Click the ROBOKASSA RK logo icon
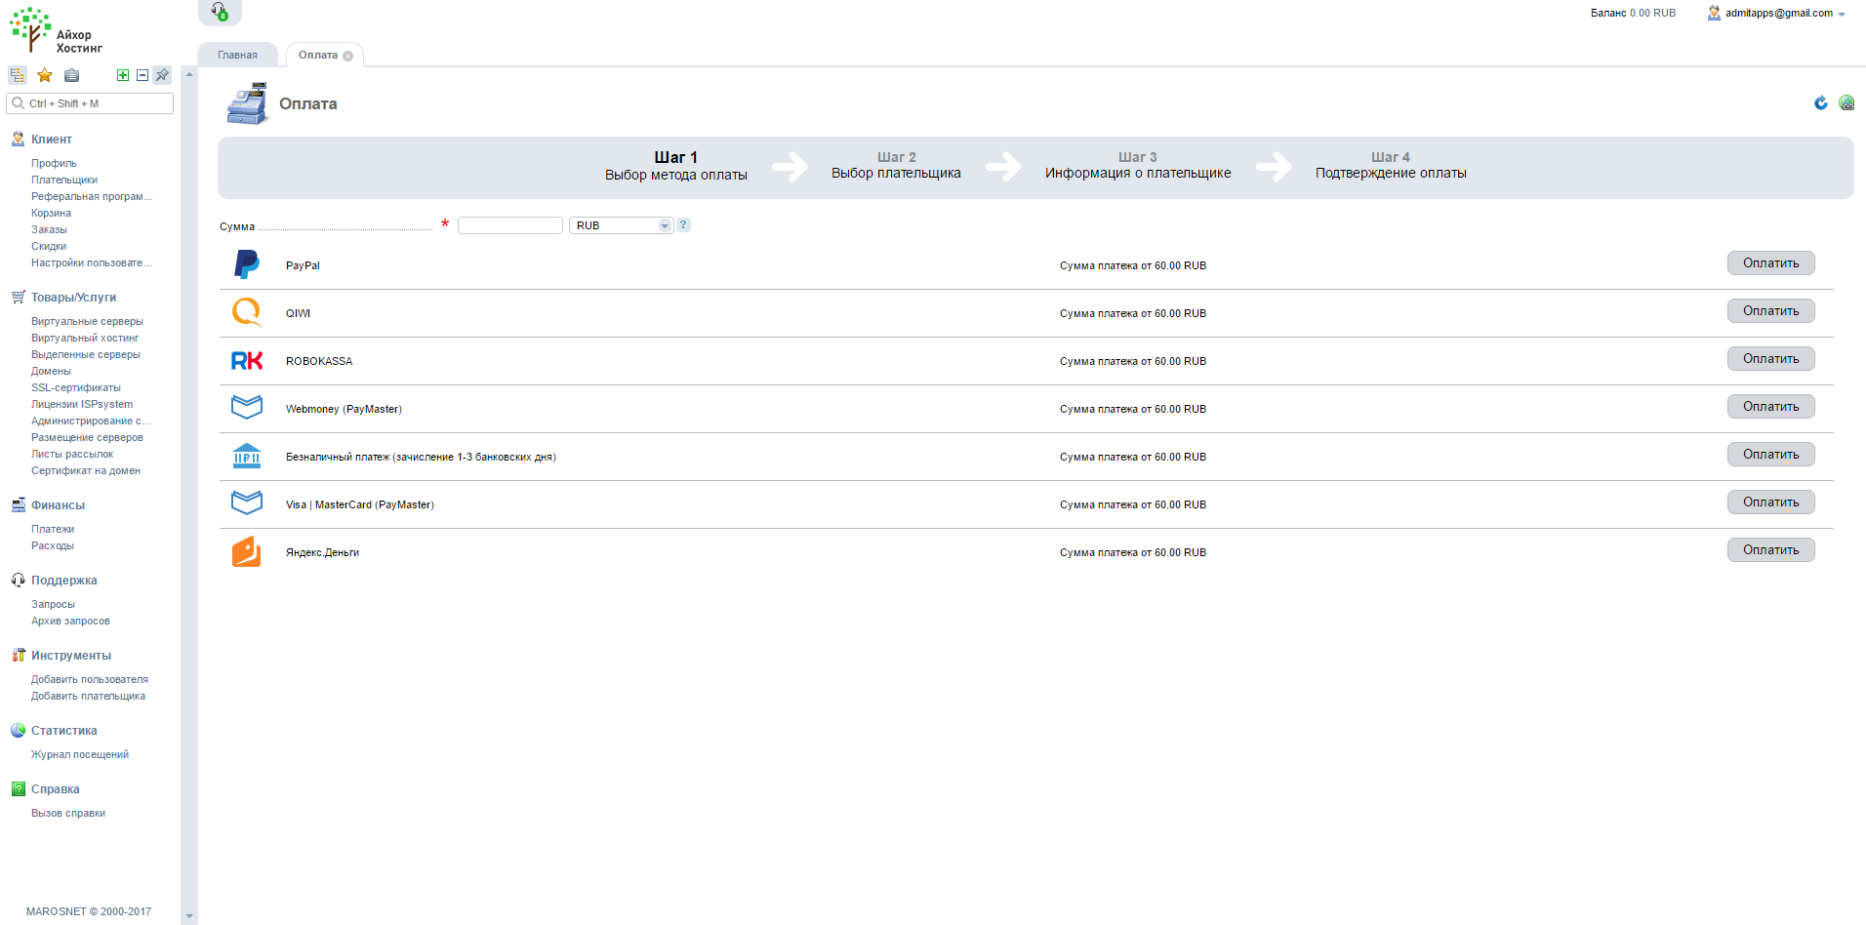Viewport: 1866px width, 925px height. tap(247, 361)
